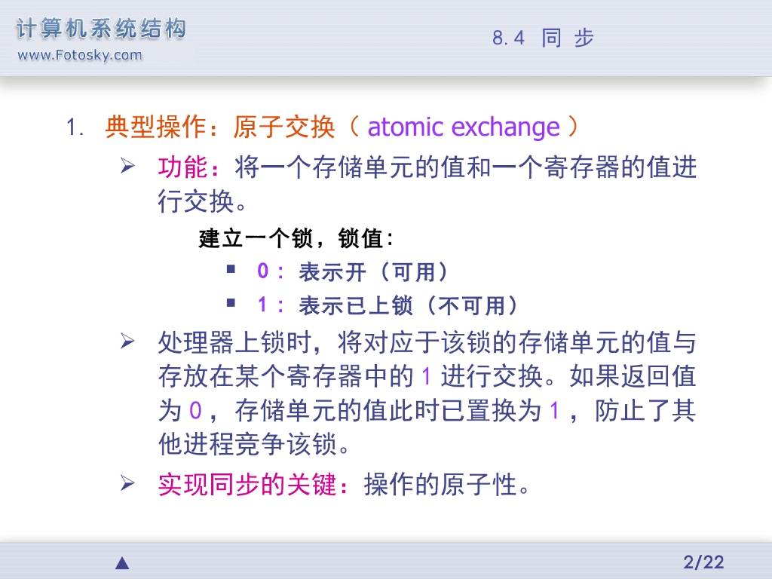This screenshot has height=579, width=772.
Task: Click the arrow bullet before 功能
Action: (x=127, y=164)
